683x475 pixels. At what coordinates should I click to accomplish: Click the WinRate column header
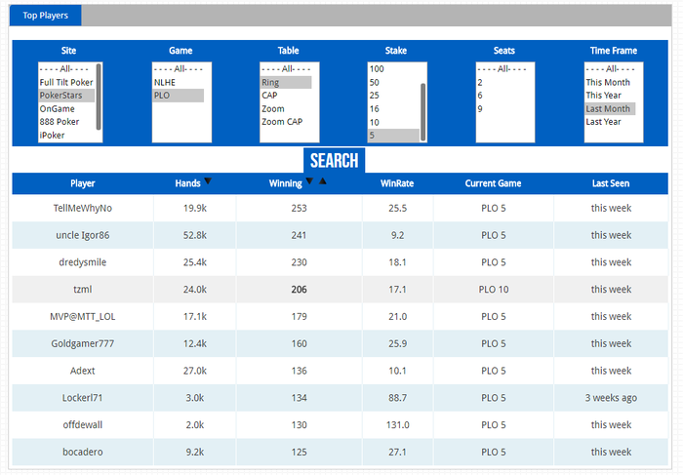(397, 183)
